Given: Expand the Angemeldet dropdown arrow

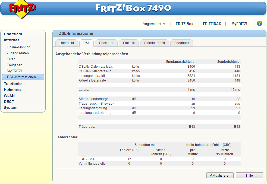Looking at the screenshot, I should tap(164, 24).
